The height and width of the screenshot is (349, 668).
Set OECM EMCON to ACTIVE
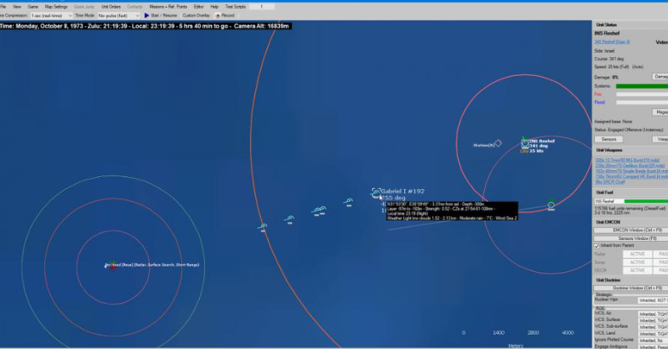(x=637, y=270)
